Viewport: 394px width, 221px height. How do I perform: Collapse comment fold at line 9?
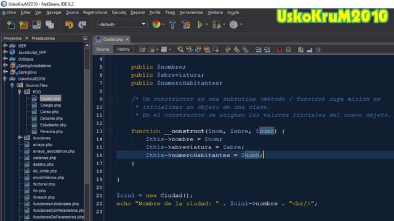[110, 99]
